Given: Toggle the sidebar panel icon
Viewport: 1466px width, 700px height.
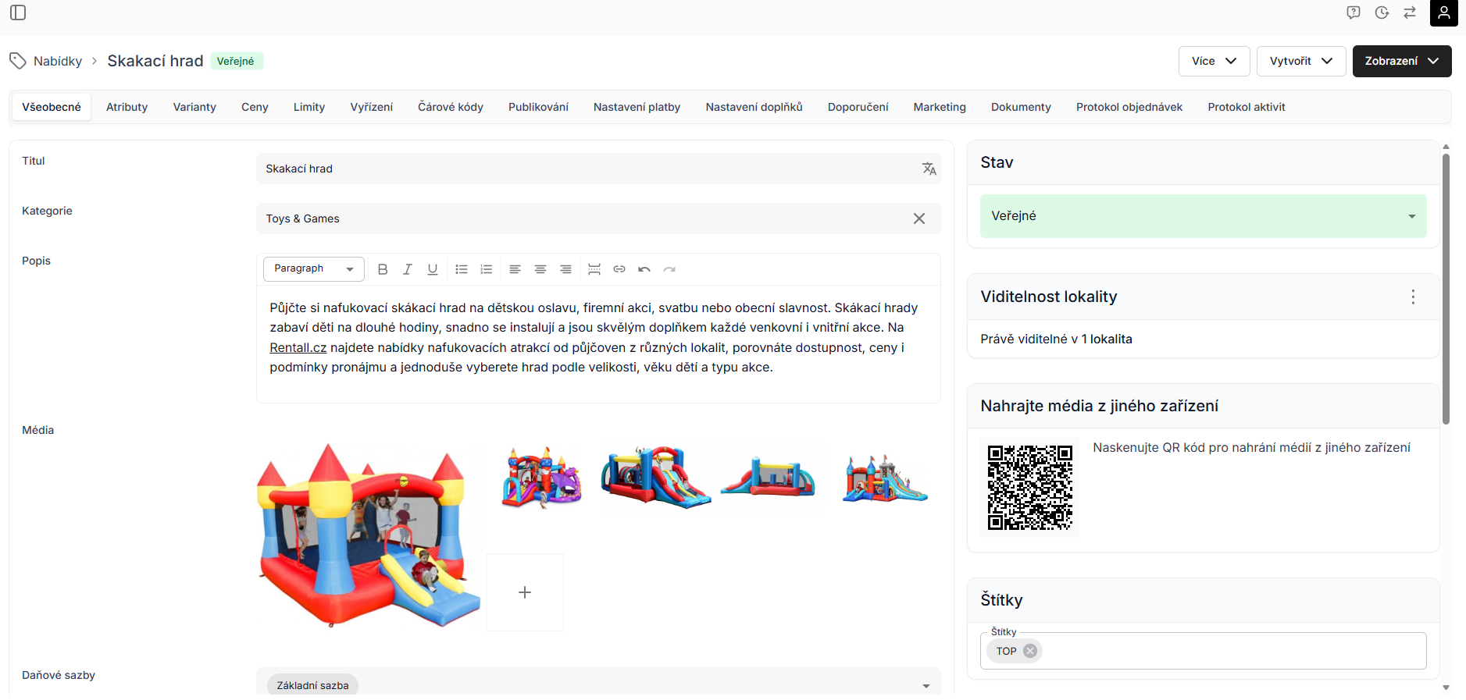Looking at the screenshot, I should coord(18,12).
